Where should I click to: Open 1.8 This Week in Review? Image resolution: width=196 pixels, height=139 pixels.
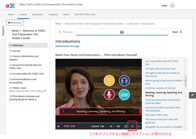(24, 98)
